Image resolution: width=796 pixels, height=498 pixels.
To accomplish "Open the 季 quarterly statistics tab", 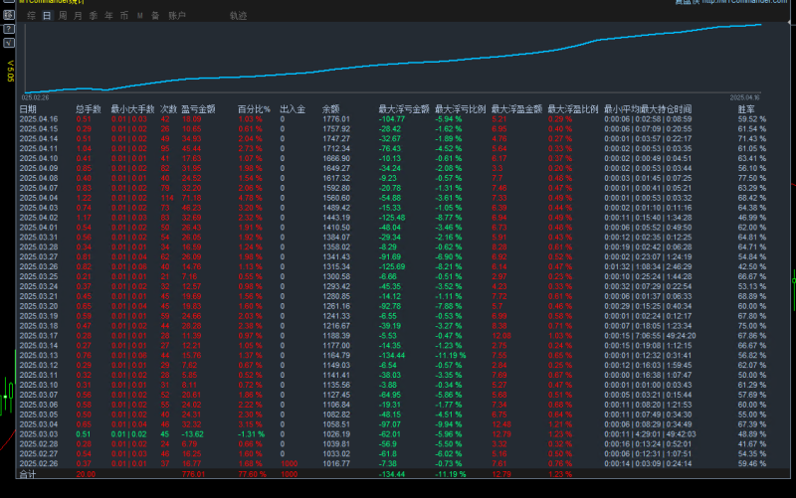I will (93, 17).
